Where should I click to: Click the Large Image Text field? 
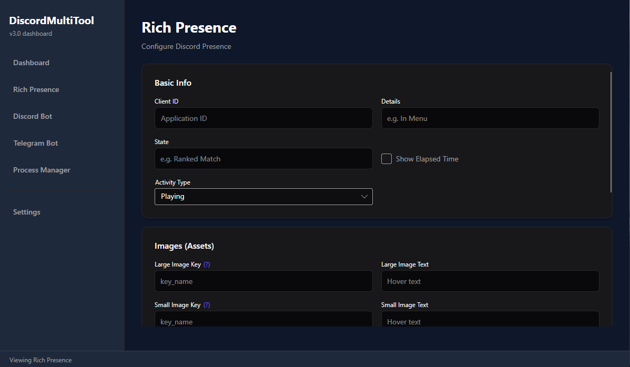[x=490, y=281]
